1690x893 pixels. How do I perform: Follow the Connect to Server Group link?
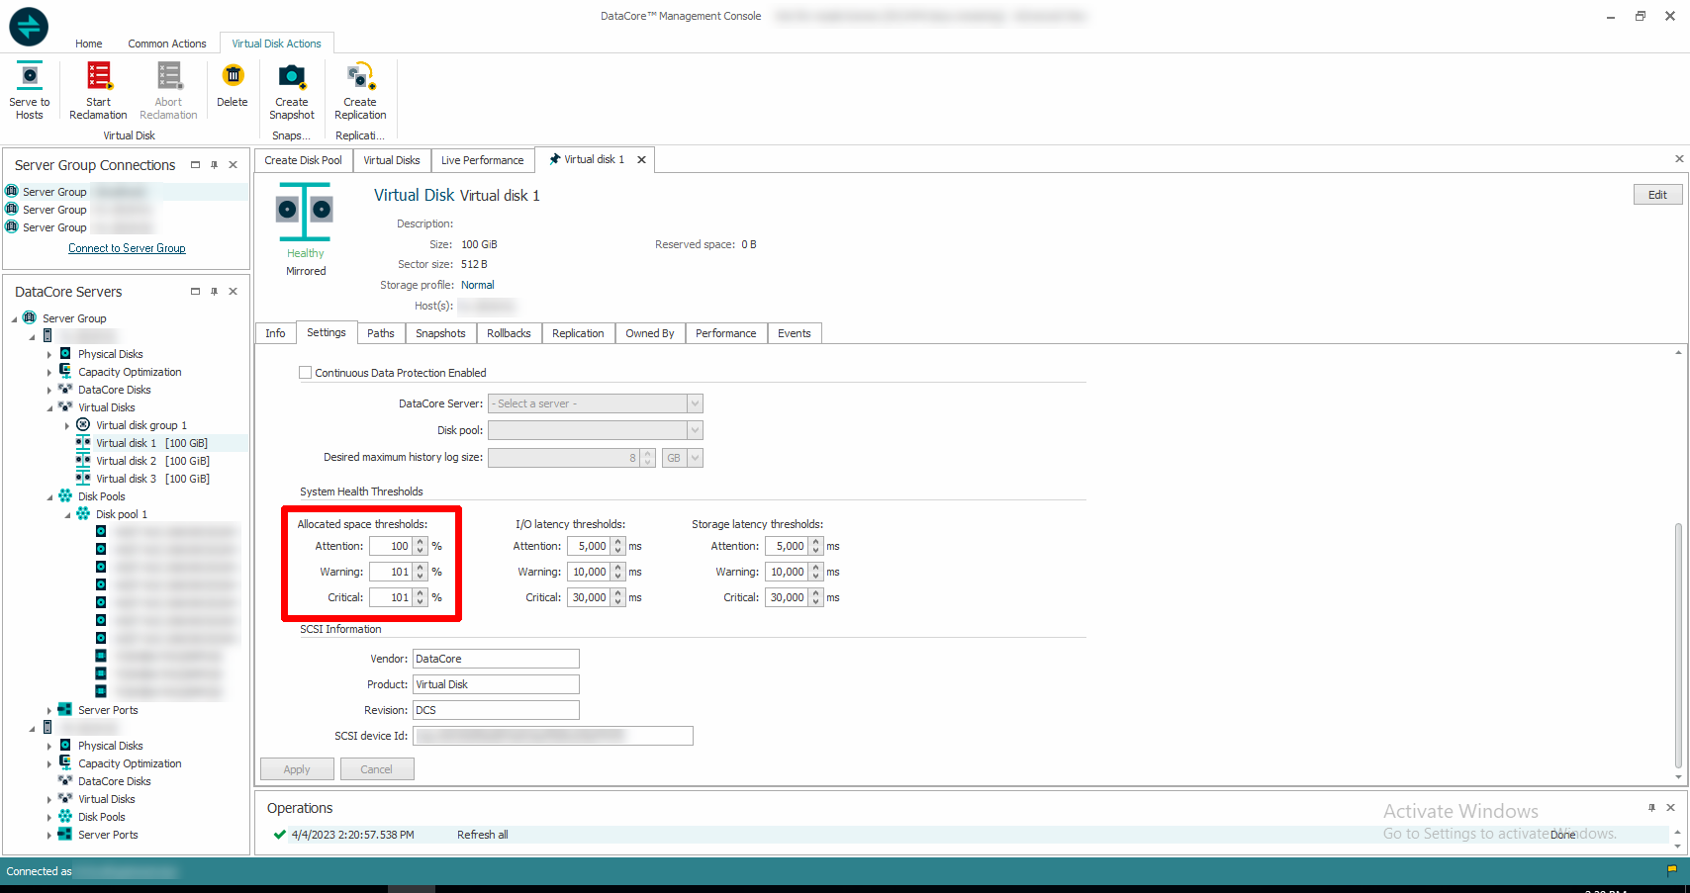click(127, 248)
